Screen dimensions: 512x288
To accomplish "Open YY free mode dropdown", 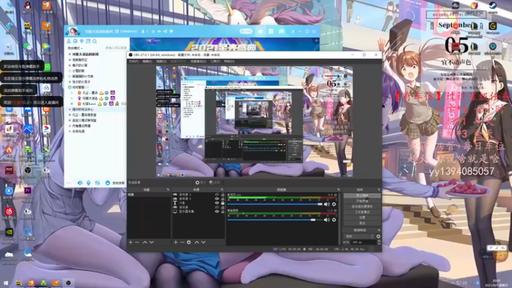I will 75,48.
